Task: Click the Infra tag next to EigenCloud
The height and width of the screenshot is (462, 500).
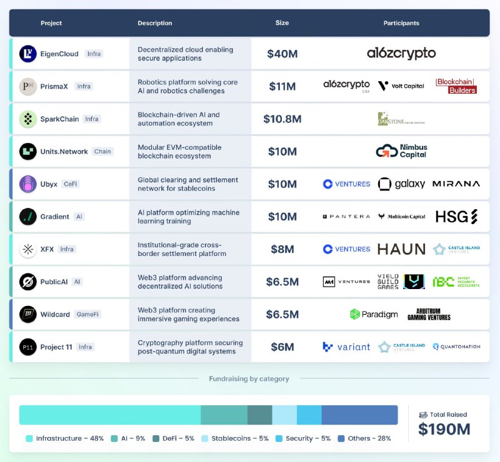Action: click(94, 54)
